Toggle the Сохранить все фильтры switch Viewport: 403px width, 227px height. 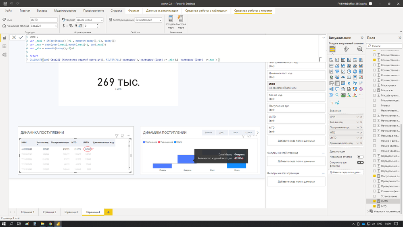(360, 163)
